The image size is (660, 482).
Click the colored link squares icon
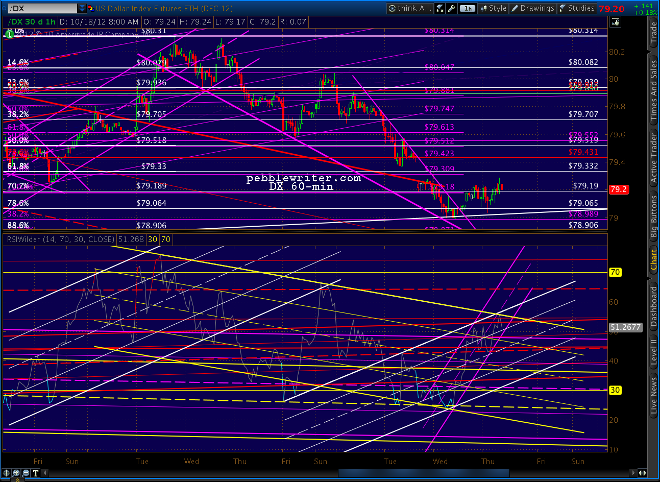coord(91,8)
